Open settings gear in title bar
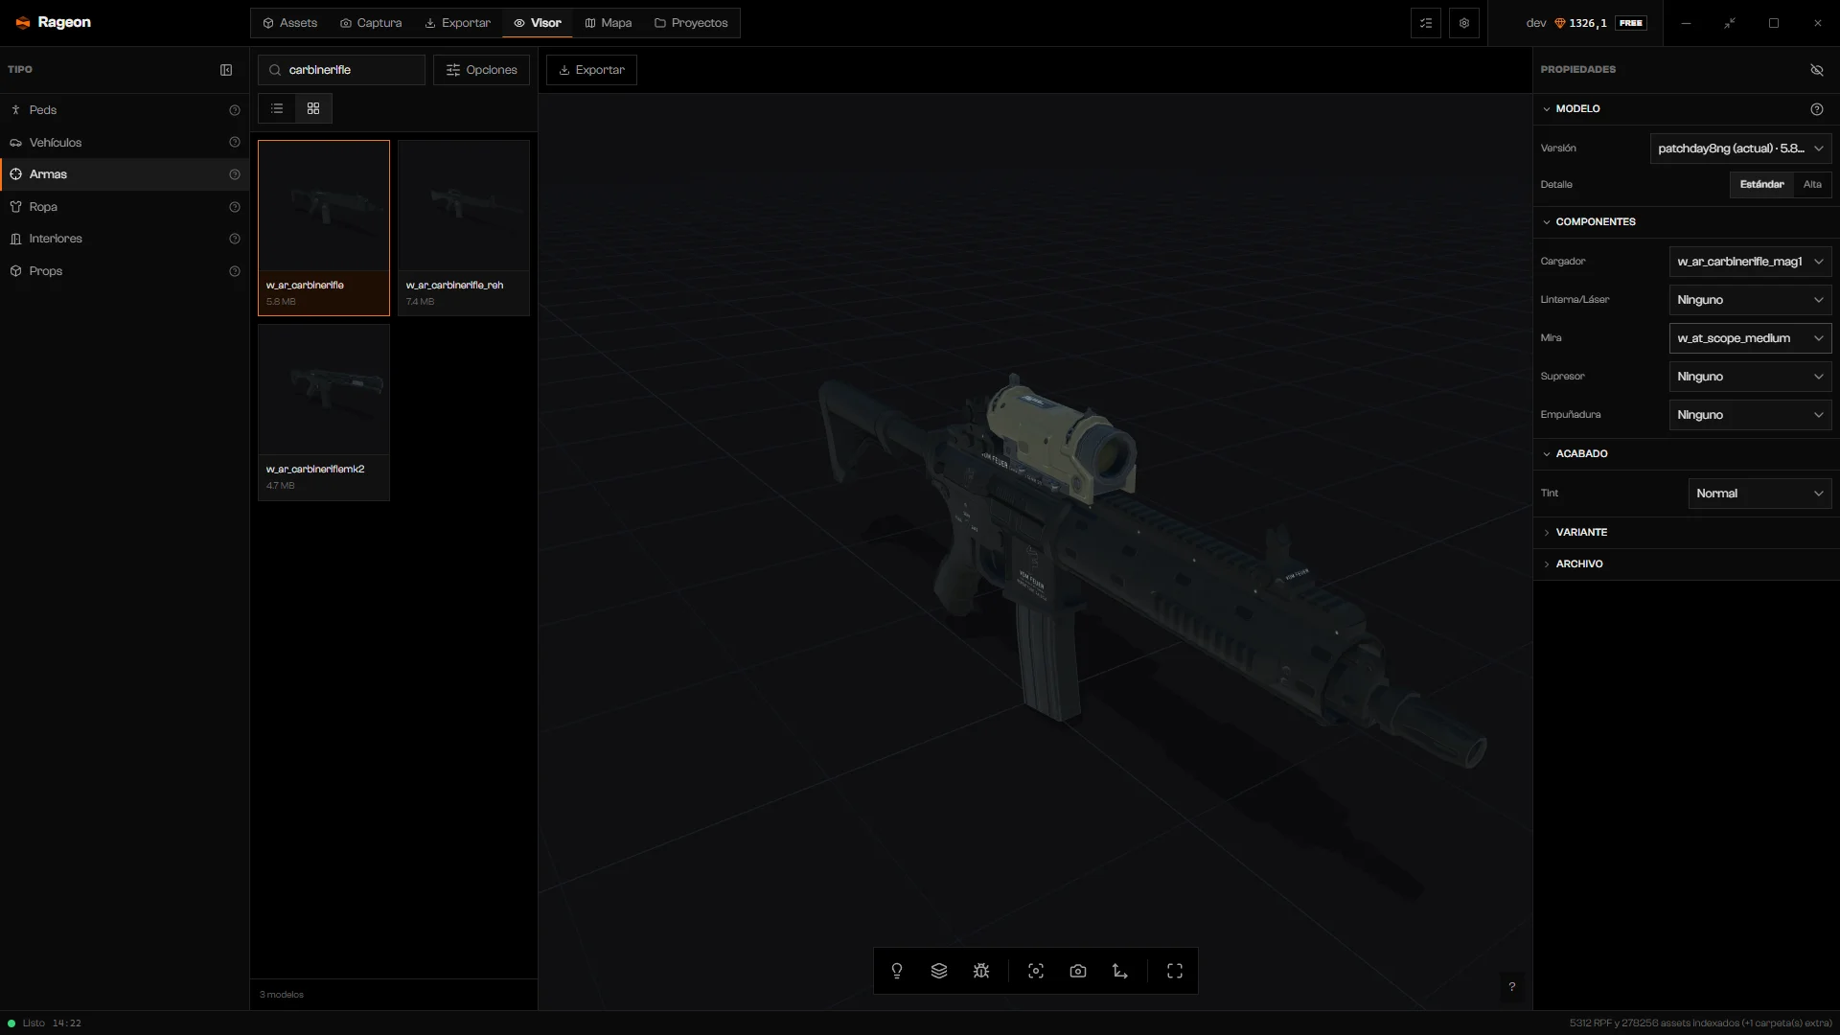Image resolution: width=1840 pixels, height=1035 pixels. [1464, 23]
